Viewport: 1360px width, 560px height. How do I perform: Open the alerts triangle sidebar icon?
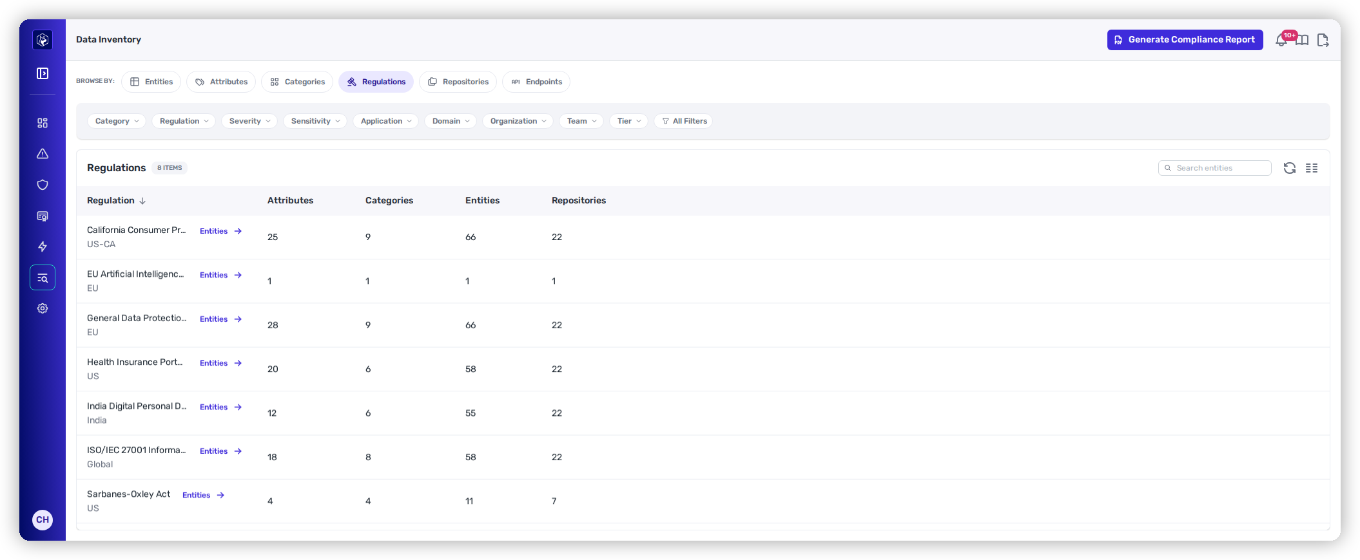[43, 154]
